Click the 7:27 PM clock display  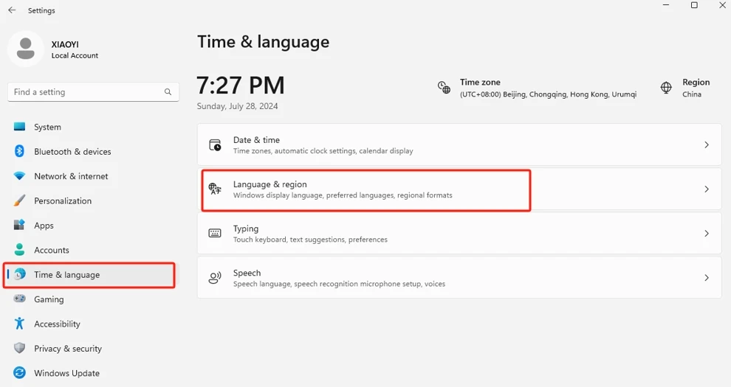[x=240, y=85]
